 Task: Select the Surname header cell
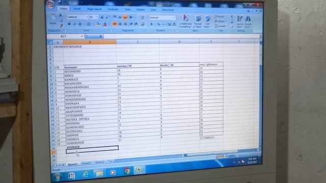90,67
